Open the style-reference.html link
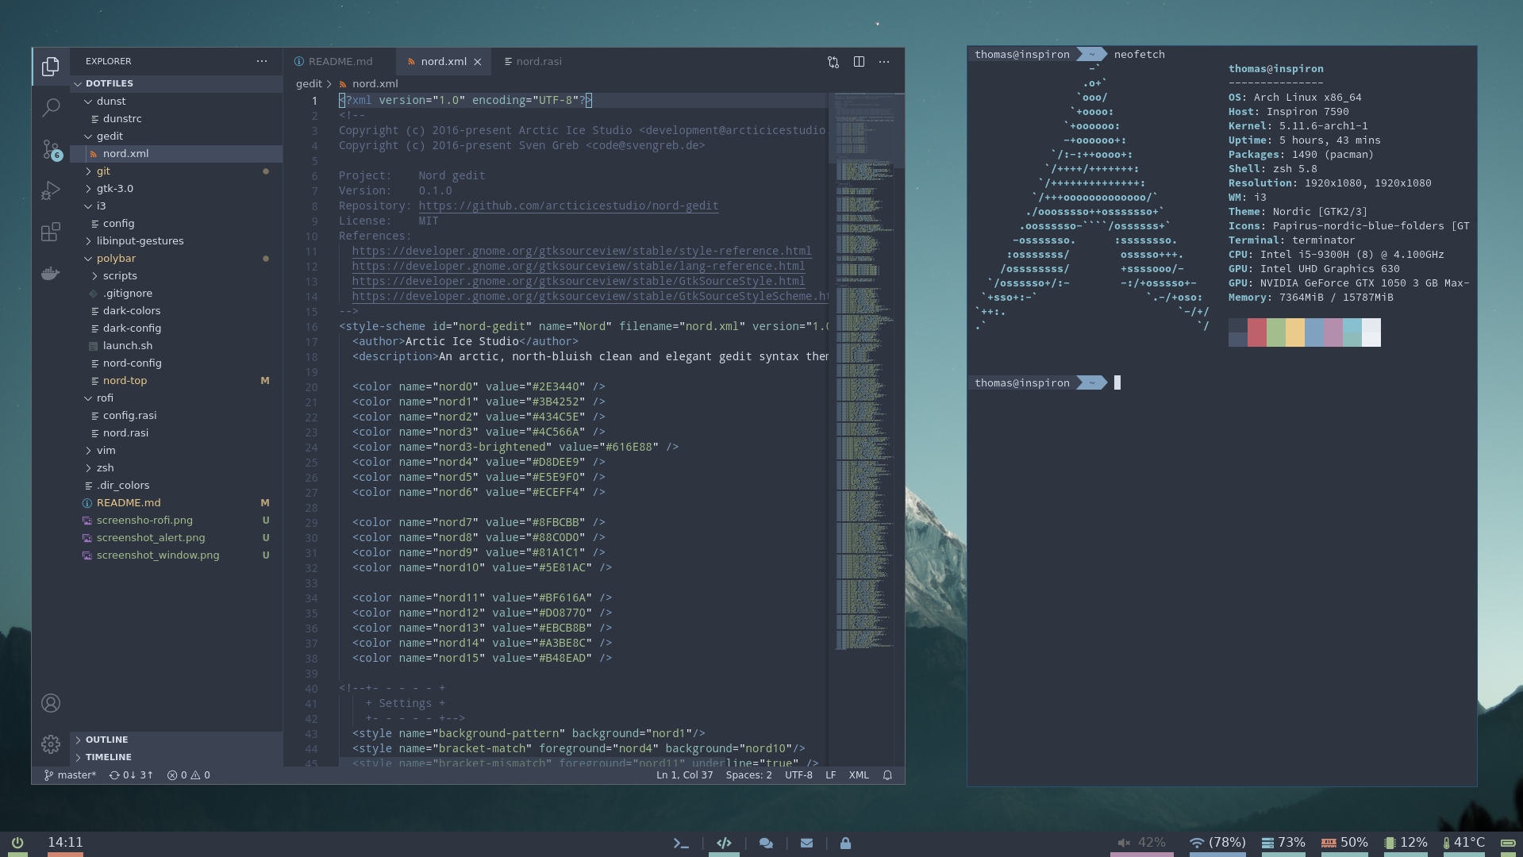Viewport: 1523px width, 857px height. point(582,252)
